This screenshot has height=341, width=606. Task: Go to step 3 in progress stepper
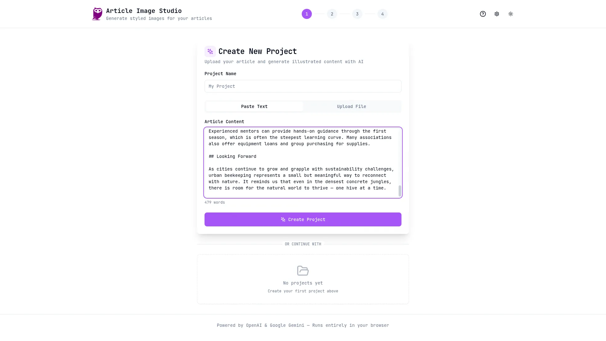(357, 14)
